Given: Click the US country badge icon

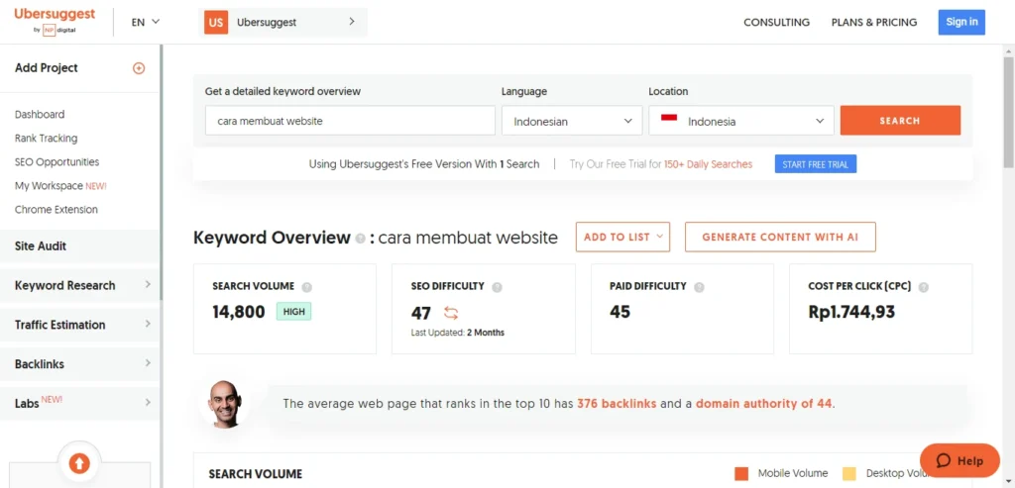Looking at the screenshot, I should click(216, 22).
